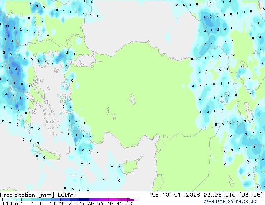The width and height of the screenshot is (265, 205).
Task: Click the '03..06 UTC' time label
Action: (219, 195)
